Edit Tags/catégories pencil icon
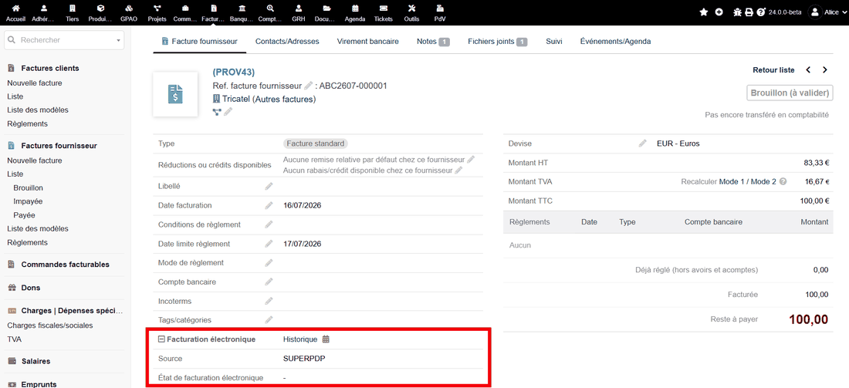The image size is (849, 388). click(x=269, y=320)
